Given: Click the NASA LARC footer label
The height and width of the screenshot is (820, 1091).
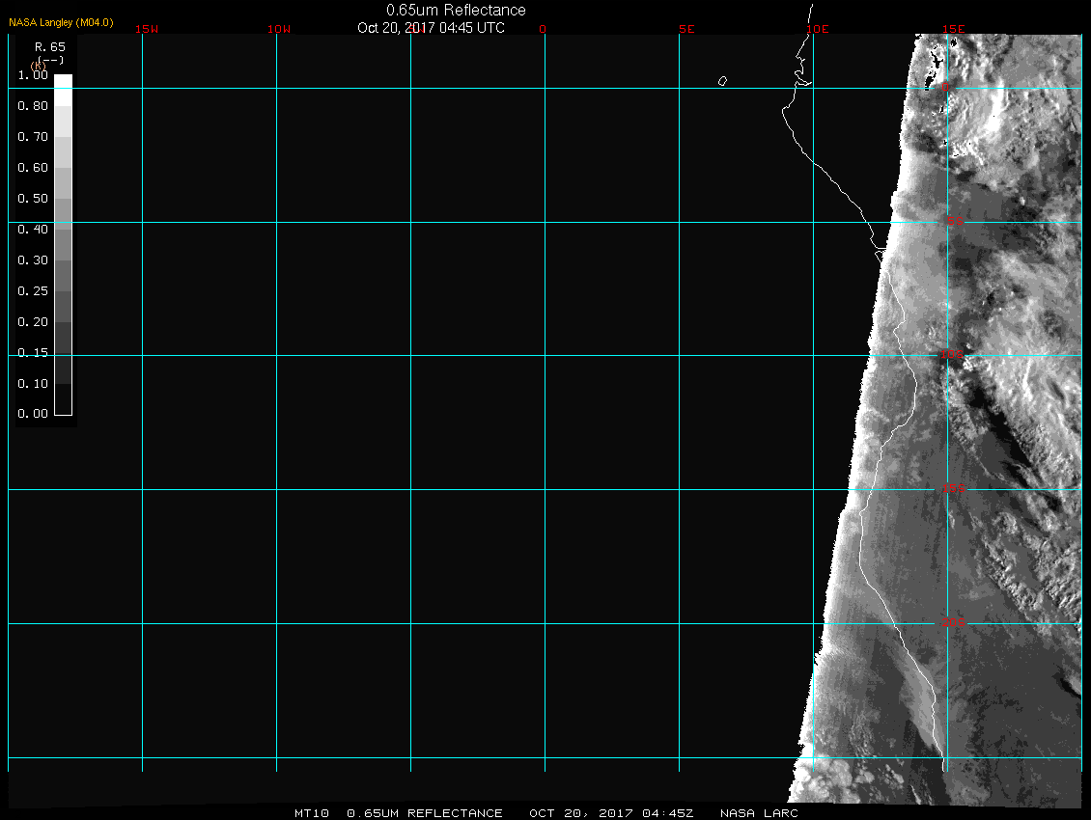Looking at the screenshot, I should 758,813.
